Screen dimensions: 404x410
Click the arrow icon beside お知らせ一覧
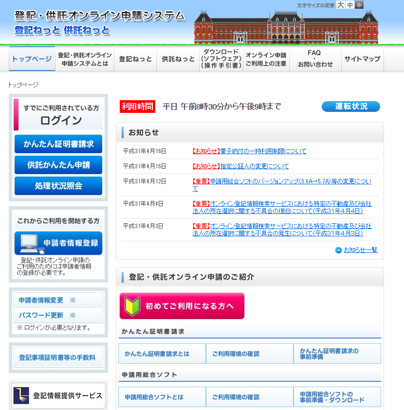tap(338, 250)
